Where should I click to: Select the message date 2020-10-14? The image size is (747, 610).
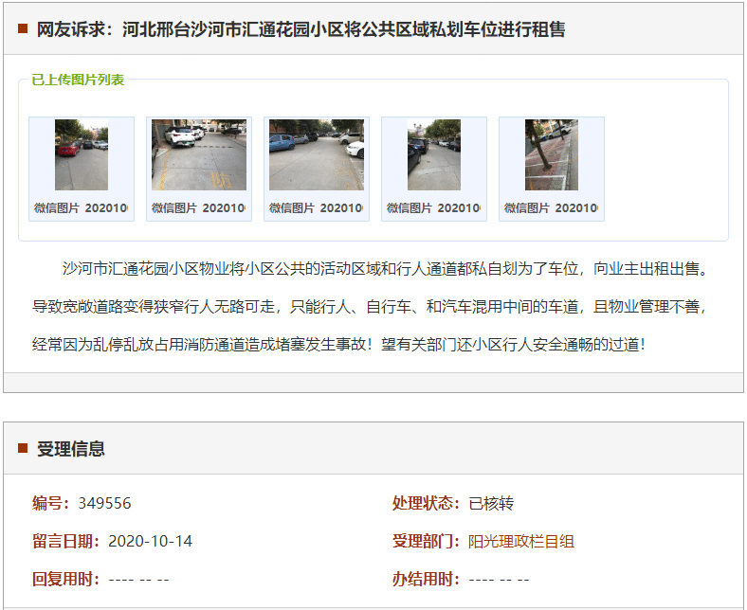tap(150, 542)
